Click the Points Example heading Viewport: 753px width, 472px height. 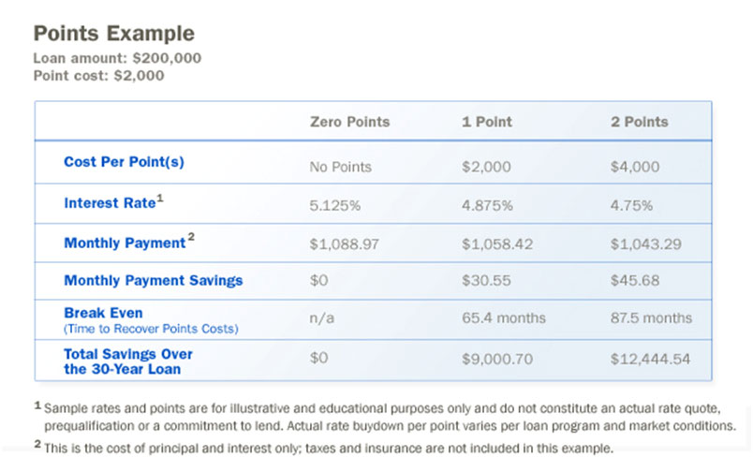click(x=114, y=34)
